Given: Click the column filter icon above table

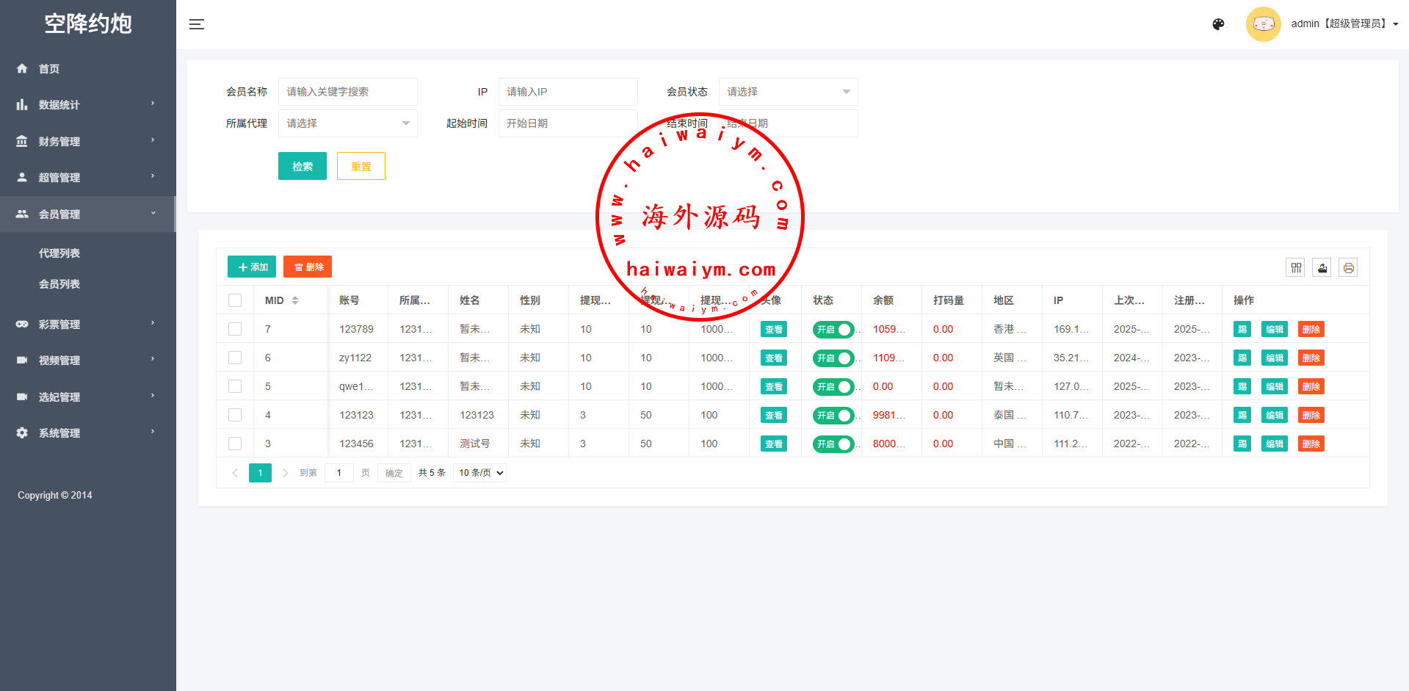Looking at the screenshot, I should click(1296, 268).
